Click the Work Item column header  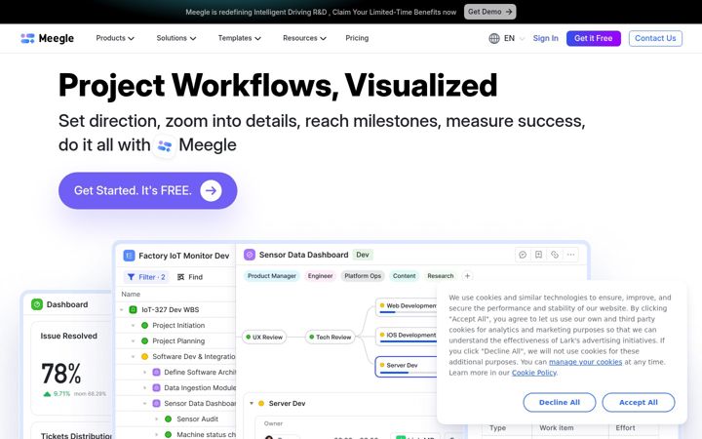pos(556,428)
